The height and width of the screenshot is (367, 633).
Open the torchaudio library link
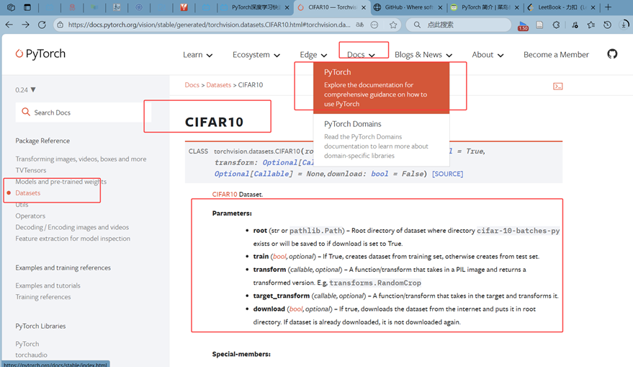click(31, 355)
